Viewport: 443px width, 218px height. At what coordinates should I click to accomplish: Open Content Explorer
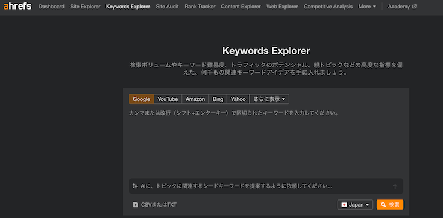241,7
